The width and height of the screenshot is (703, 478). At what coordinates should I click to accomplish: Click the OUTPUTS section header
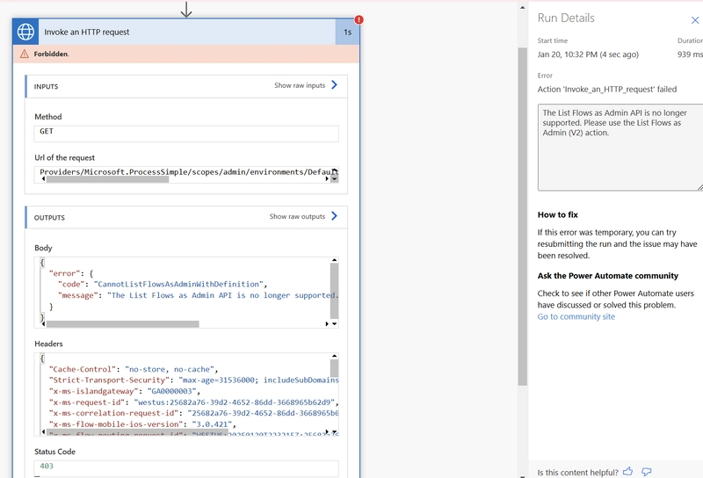(x=186, y=218)
